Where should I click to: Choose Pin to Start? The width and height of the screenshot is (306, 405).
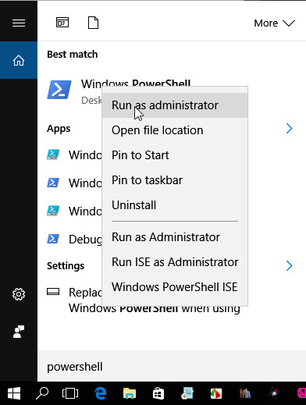(175, 155)
